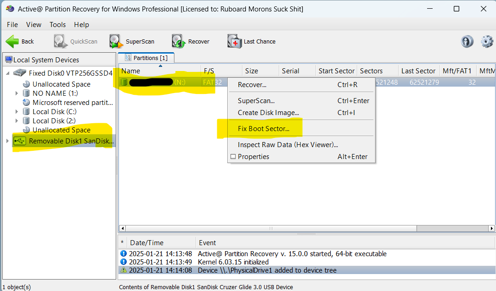The image size is (496, 291).
Task: Sort by the Size column header
Action: (x=261, y=71)
